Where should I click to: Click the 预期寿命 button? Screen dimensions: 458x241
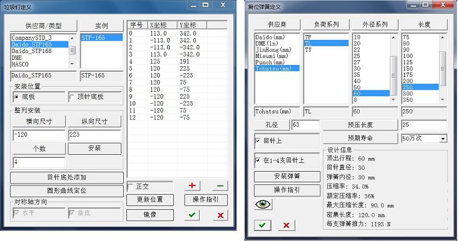coord(360,138)
